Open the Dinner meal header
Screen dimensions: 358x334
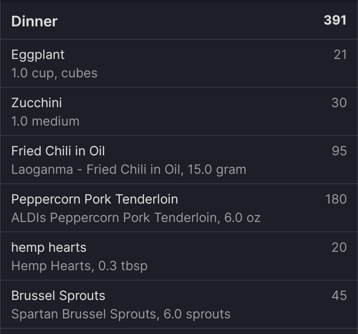click(179, 21)
